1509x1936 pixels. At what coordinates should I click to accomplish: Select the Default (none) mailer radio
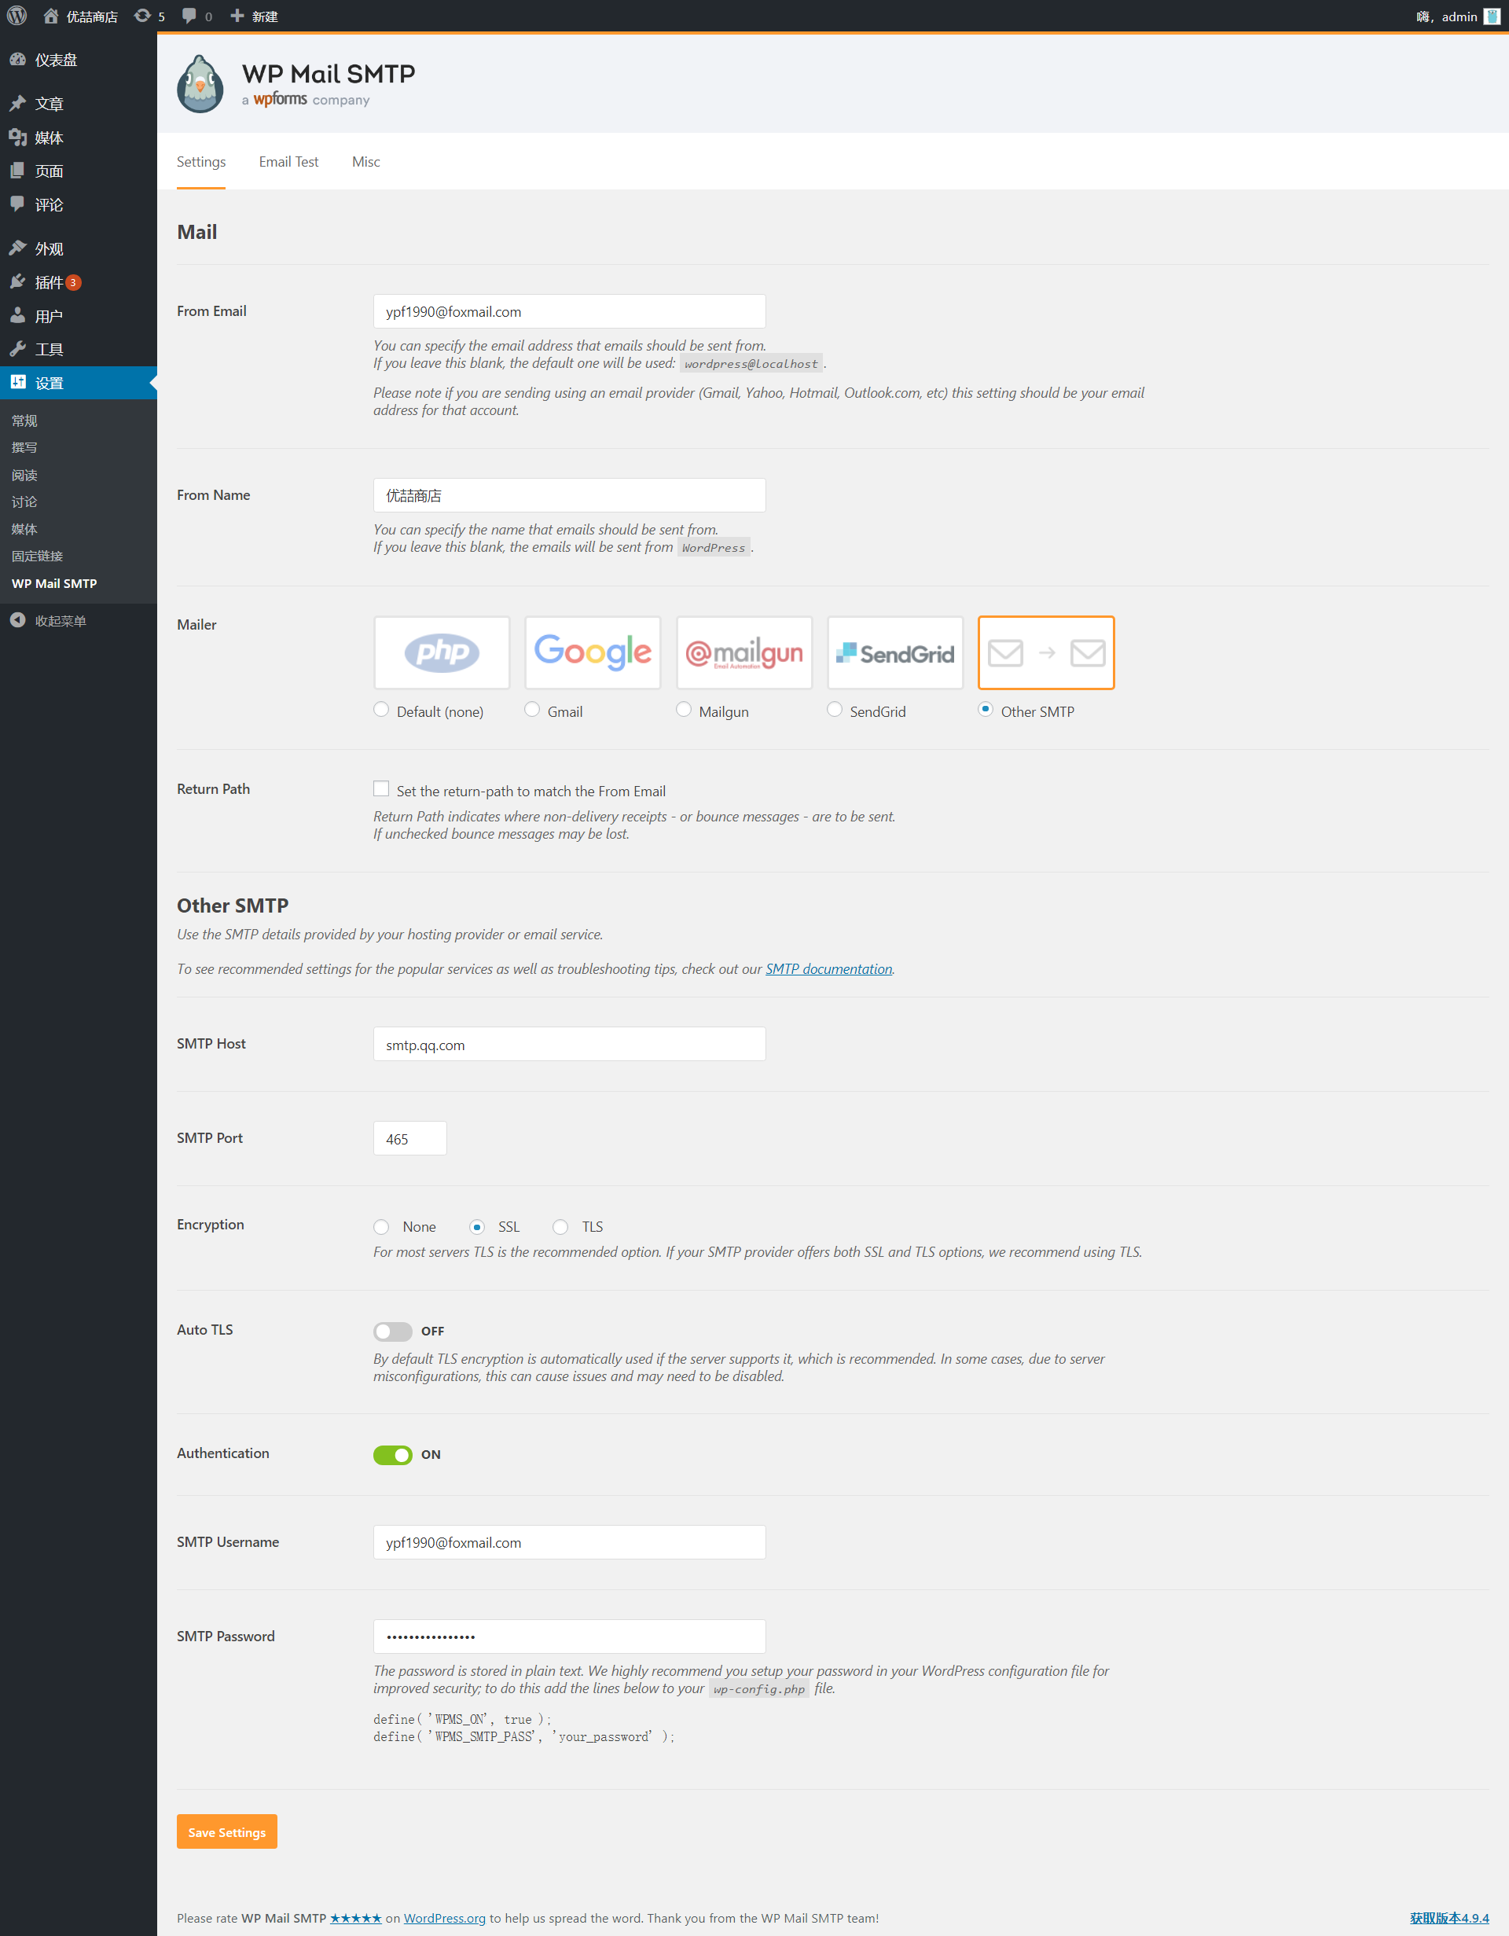pyautogui.click(x=382, y=709)
